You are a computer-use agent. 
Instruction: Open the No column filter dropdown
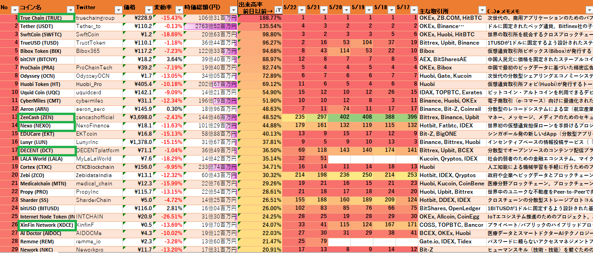14,10
